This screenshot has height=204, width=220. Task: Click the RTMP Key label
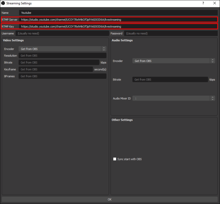click(8, 26)
